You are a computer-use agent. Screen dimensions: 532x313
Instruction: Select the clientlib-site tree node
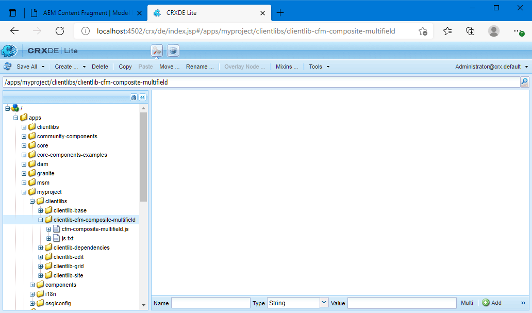click(68, 275)
